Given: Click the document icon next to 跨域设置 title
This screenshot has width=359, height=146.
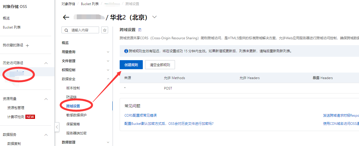Looking at the screenshot, I should (x=140, y=30).
